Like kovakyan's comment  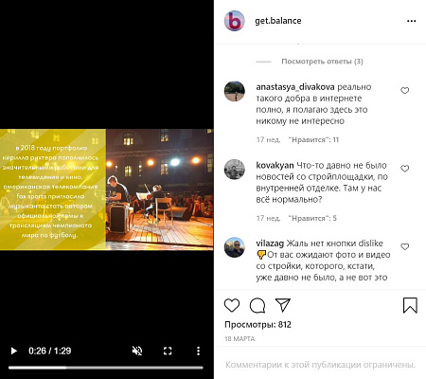pos(405,169)
